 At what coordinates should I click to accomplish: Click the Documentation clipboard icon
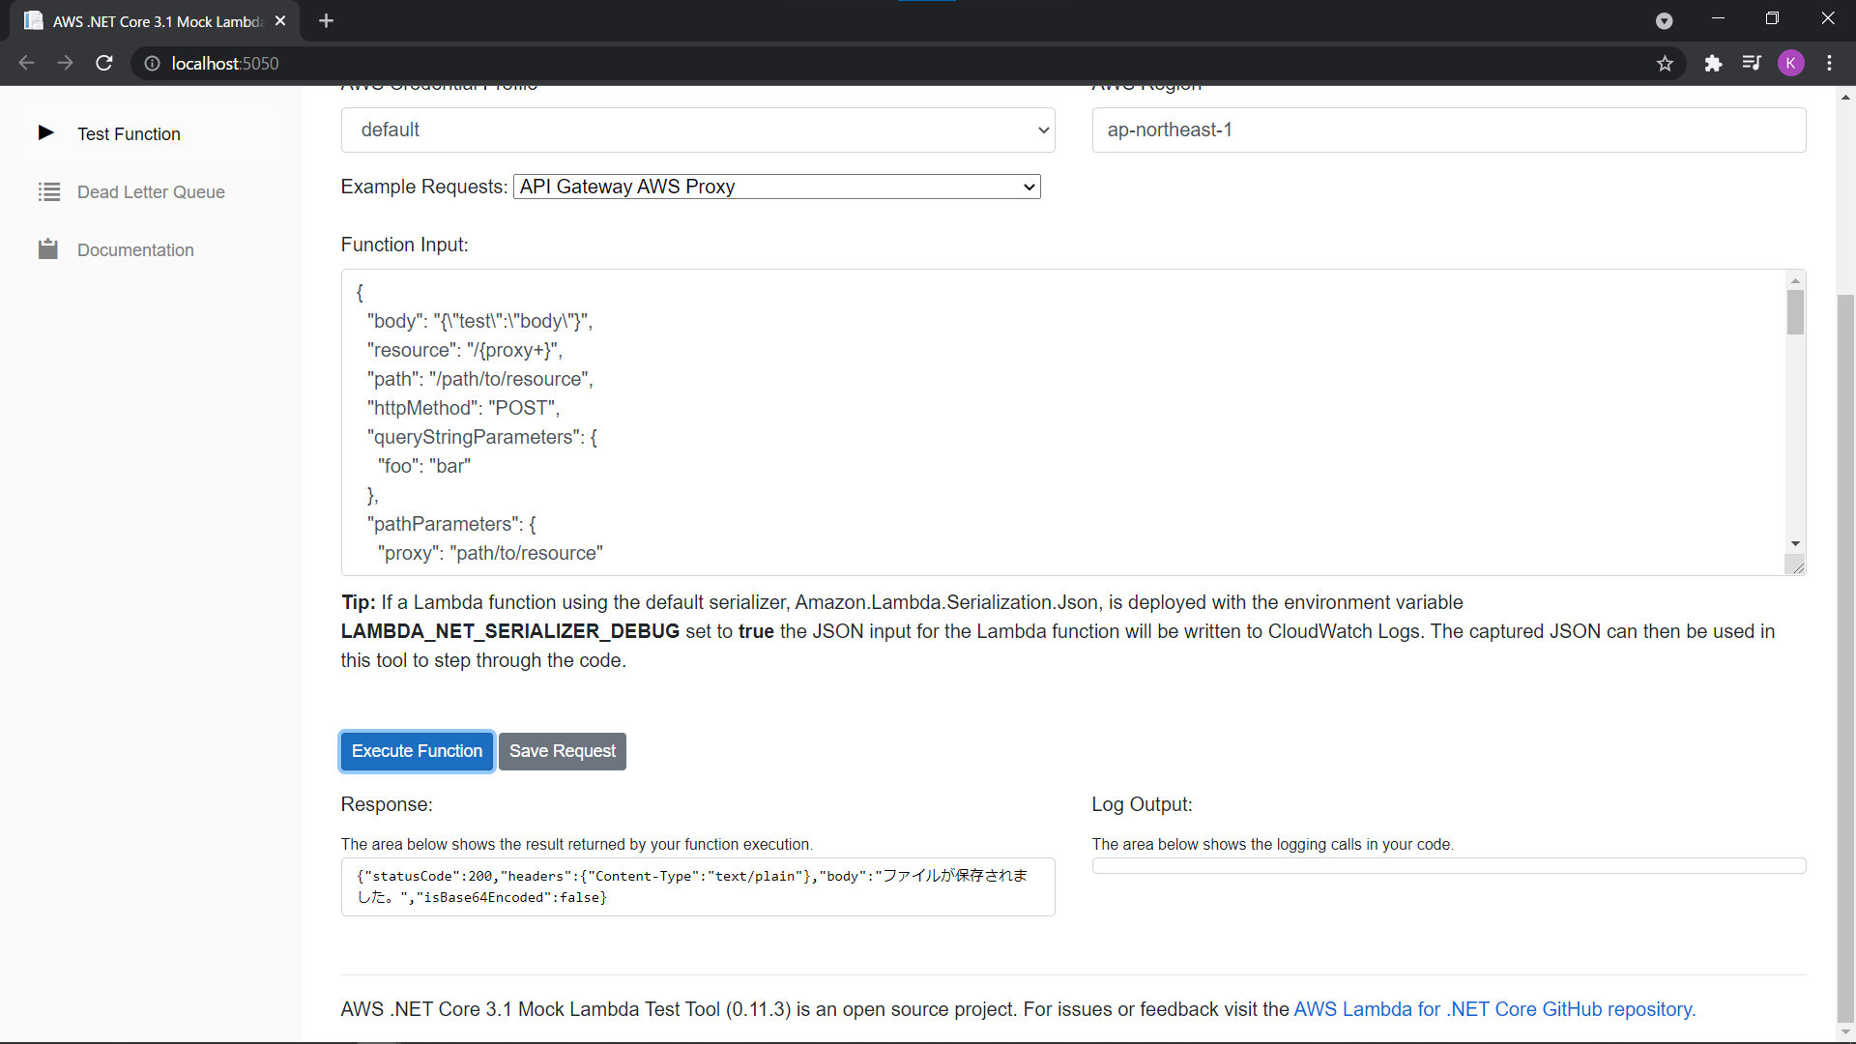(x=48, y=249)
